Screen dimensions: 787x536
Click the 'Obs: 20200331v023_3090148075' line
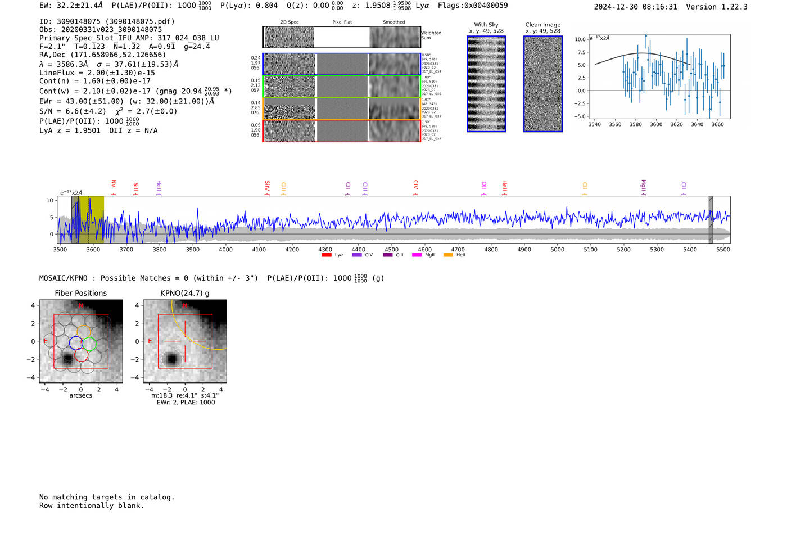(x=101, y=30)
